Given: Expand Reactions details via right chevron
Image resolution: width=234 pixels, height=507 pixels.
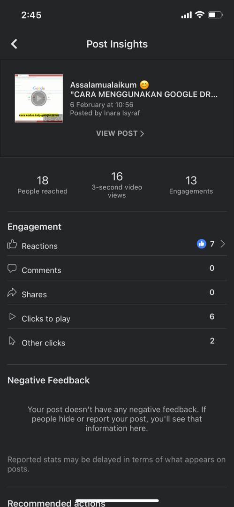Looking at the screenshot, I should pos(222,244).
